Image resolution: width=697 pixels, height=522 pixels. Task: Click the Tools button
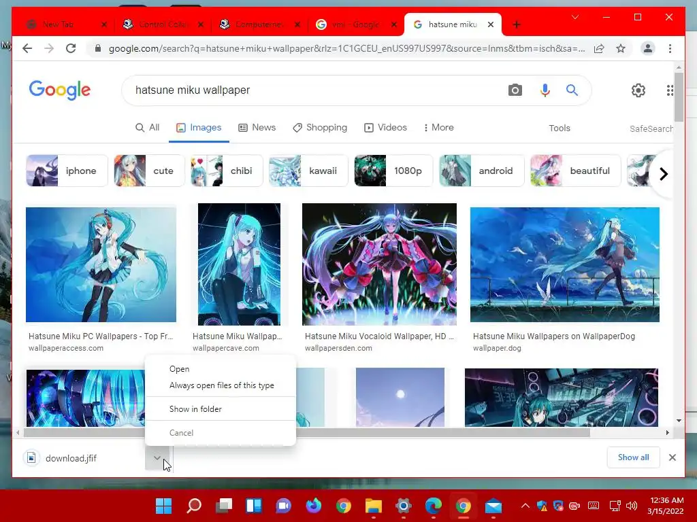(x=560, y=128)
